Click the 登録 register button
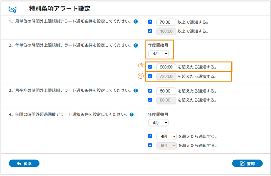Screen dimensions: 271x176 tap(247, 163)
